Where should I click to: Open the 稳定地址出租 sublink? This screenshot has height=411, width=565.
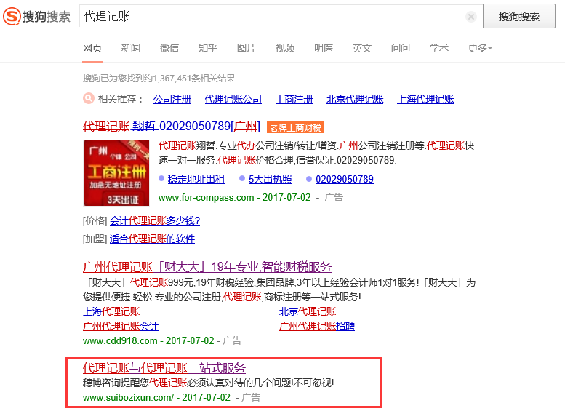click(196, 179)
